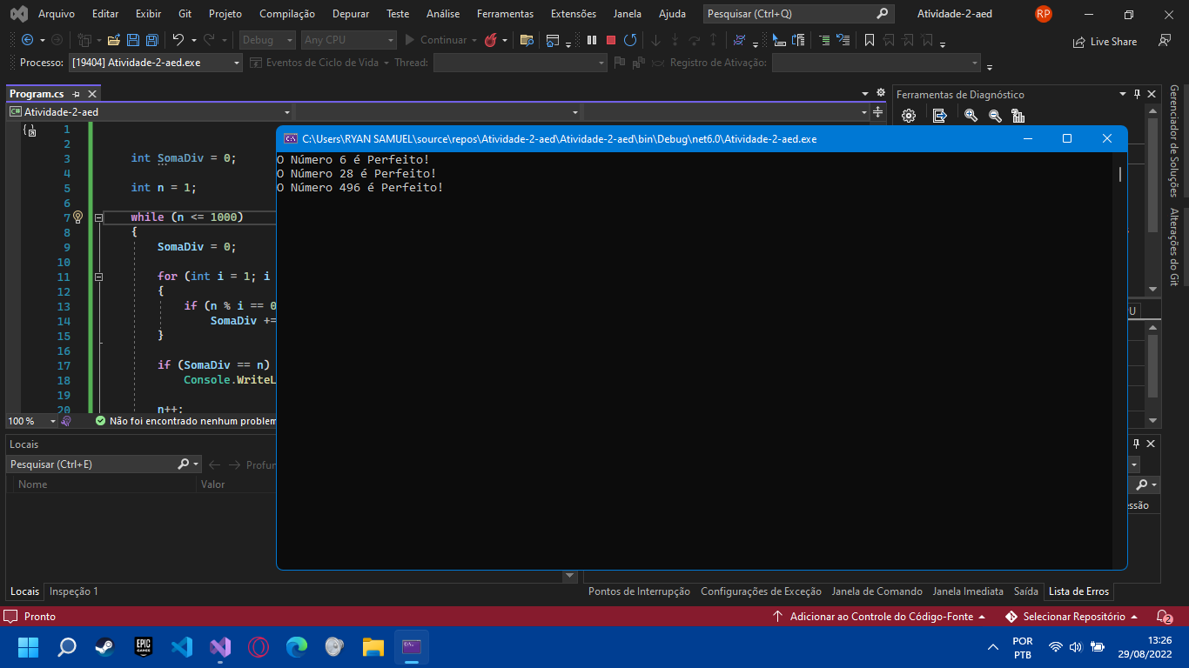This screenshot has height=668, width=1189.
Task: Switch to the Saída tab
Action: [x=1025, y=591]
